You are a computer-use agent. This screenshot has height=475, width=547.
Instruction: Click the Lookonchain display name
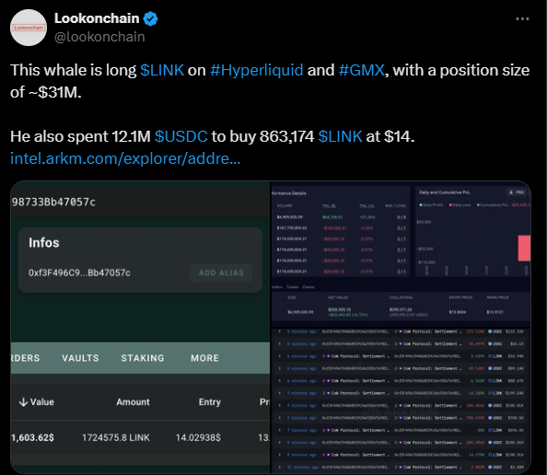coord(97,18)
